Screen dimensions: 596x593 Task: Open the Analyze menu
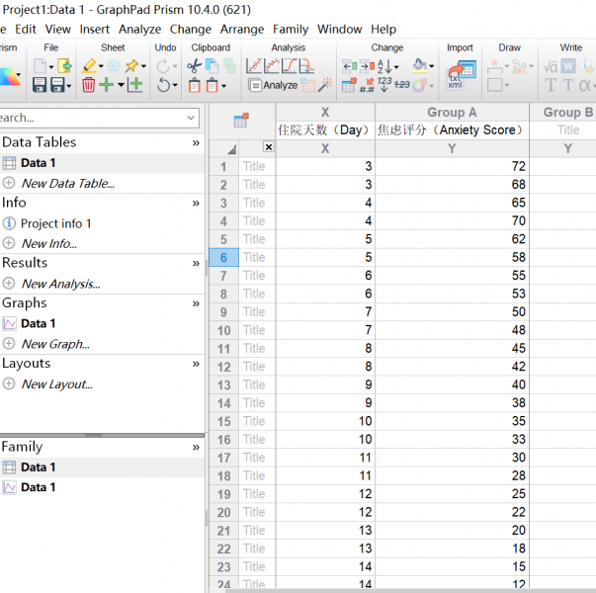[139, 29]
